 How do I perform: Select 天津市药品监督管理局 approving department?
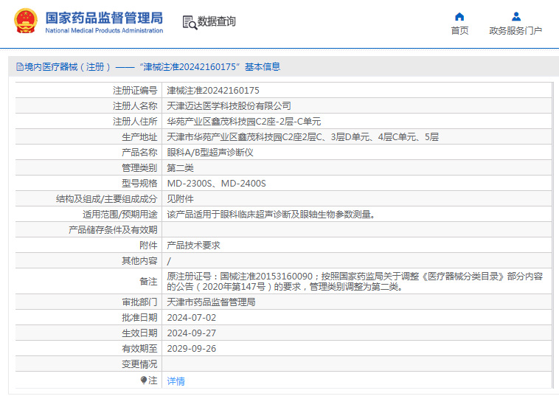point(211,302)
